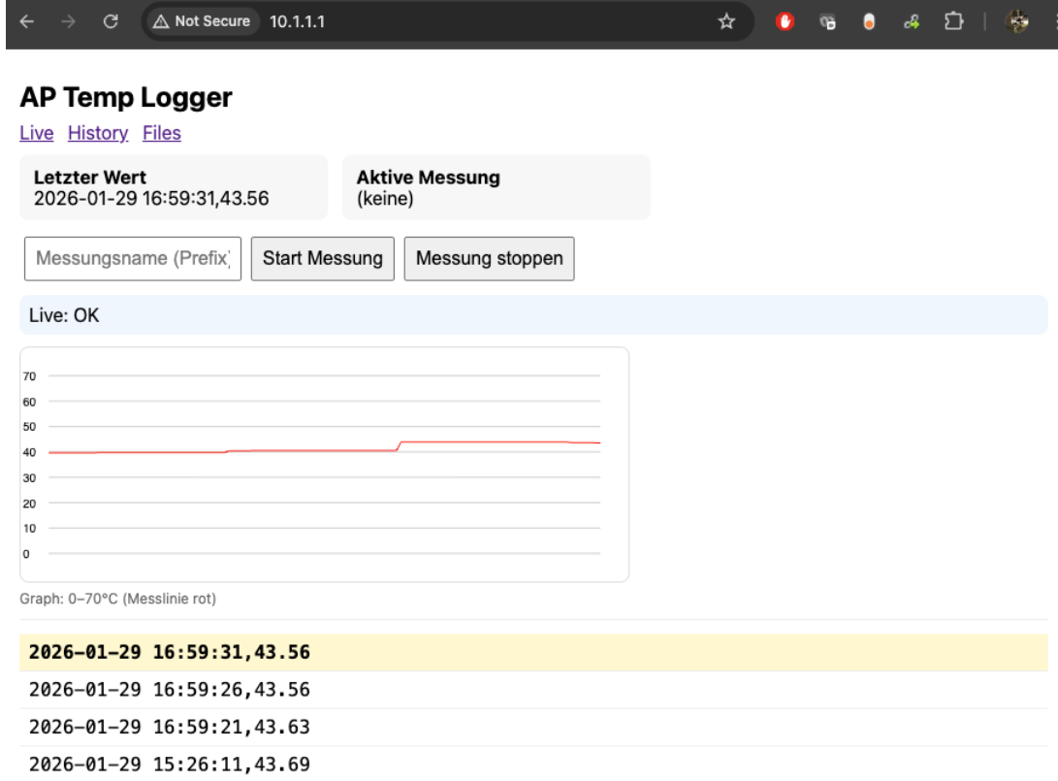Open the Extensions puzzle piece menu
The width and height of the screenshot is (1058, 781).
(955, 22)
